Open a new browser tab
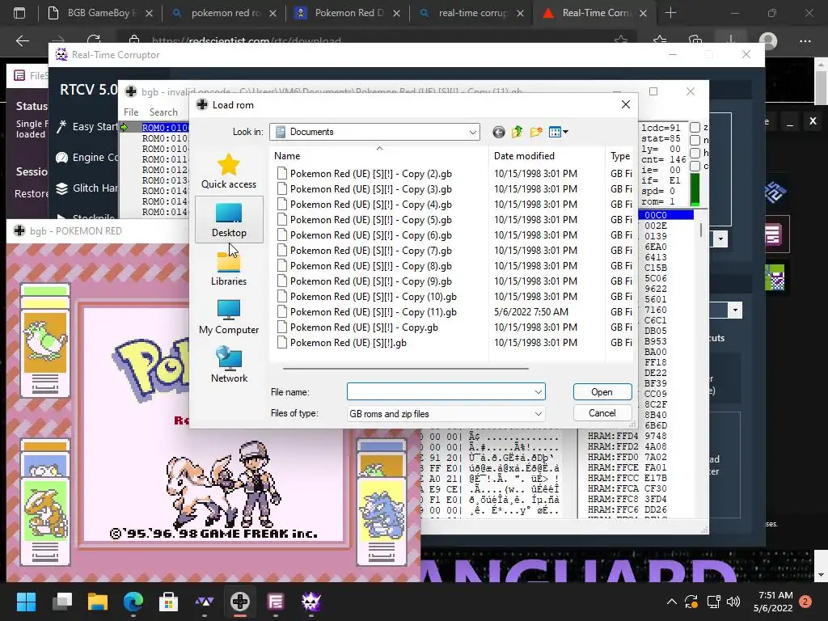Image resolution: width=828 pixels, height=621 pixels. 670,13
